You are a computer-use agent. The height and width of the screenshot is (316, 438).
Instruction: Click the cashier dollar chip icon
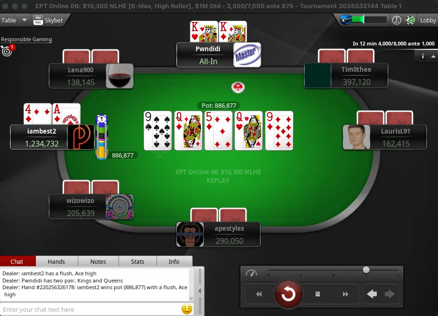click(x=410, y=20)
